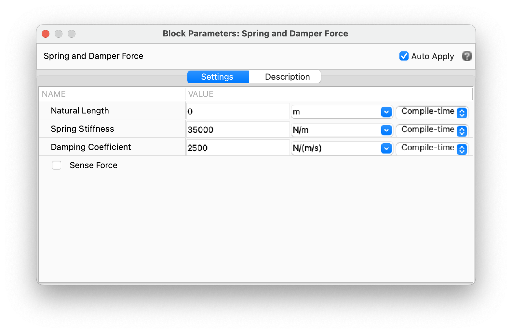512x333 pixels.
Task: Enable the Sense Force checkbox
Action: coord(57,165)
